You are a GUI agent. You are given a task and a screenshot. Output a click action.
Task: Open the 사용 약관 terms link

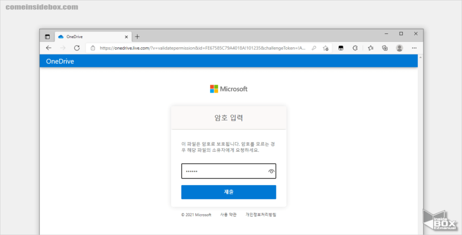228,215
